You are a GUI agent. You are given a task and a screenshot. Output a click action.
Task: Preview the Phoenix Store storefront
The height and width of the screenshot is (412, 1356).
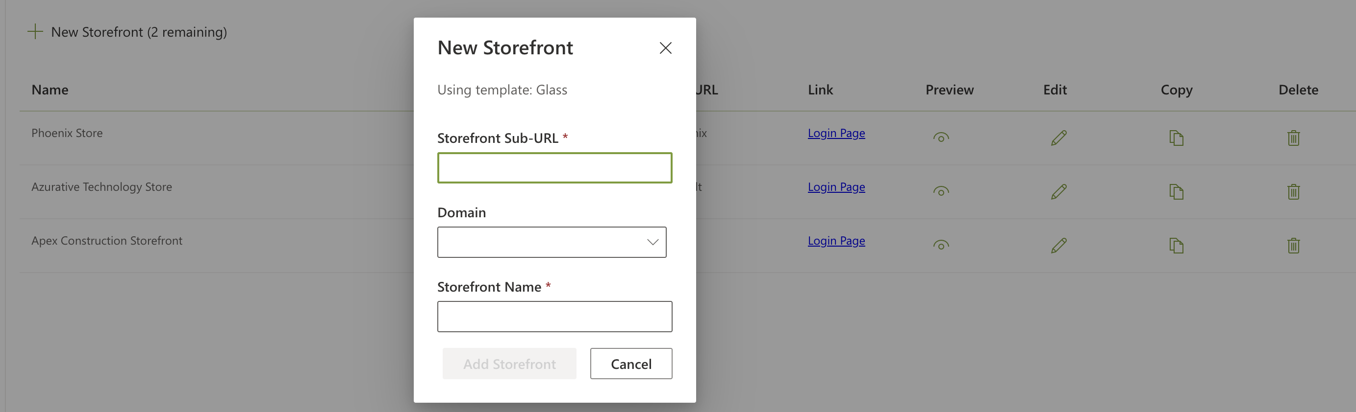click(x=941, y=137)
